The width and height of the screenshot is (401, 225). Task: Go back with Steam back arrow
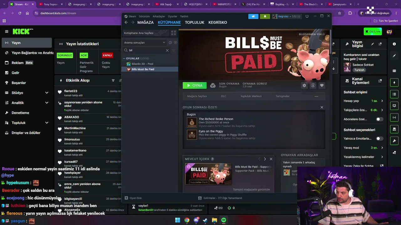coord(126,22)
